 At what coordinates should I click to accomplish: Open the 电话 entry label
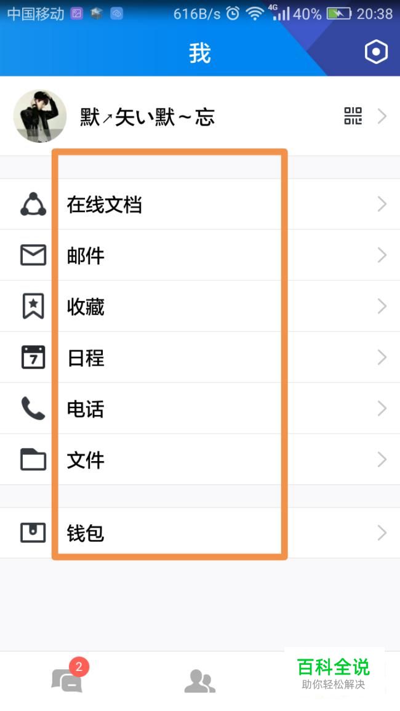click(x=86, y=409)
